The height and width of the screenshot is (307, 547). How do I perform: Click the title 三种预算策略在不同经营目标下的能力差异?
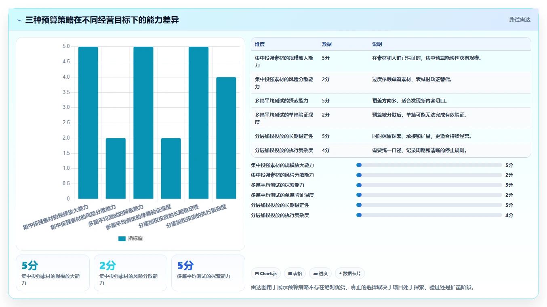tap(102, 20)
